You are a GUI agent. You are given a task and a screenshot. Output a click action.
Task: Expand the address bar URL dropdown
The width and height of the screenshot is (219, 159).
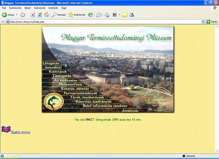[x=203, y=22]
